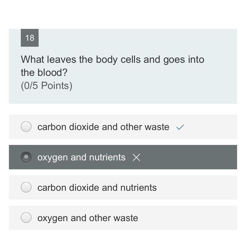Click empty right side of 'carbon dioxide and nutrients' row
The width and height of the screenshot is (246, 247).
click(200, 187)
